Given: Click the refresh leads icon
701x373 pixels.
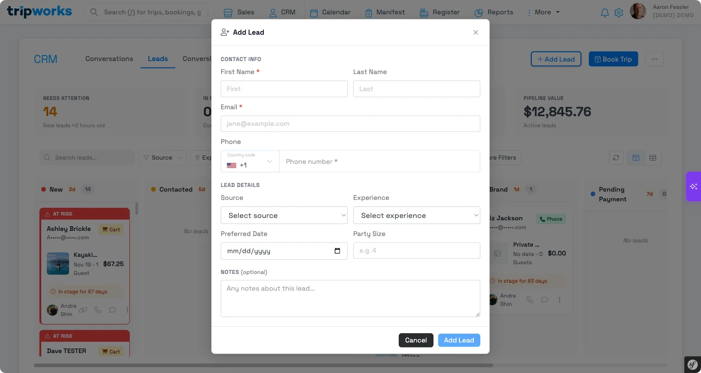Looking at the screenshot, I should [x=616, y=158].
